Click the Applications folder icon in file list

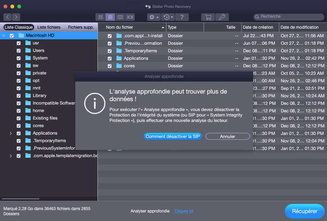(119, 58)
